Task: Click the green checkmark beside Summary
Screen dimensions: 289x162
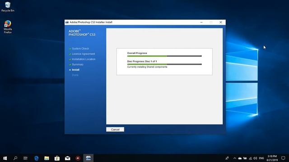Action: pyautogui.click(x=70, y=65)
